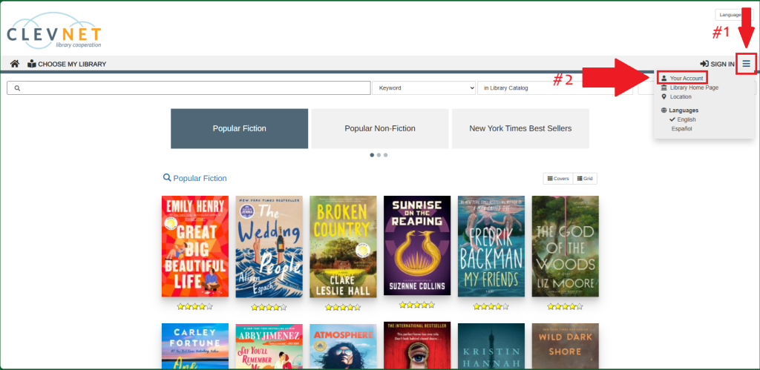Select Your Account menu item
This screenshot has height=370, width=760.
pos(682,78)
